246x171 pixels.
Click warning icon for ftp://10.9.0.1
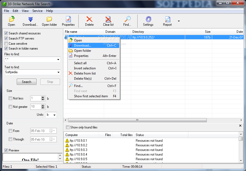point(67,140)
